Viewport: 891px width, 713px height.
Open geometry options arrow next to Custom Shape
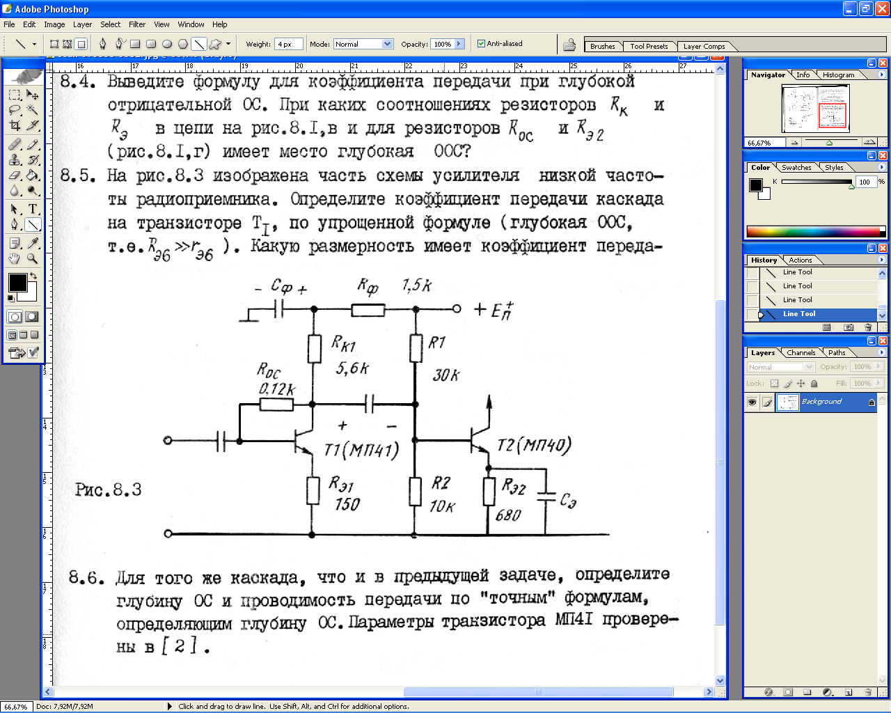228,44
